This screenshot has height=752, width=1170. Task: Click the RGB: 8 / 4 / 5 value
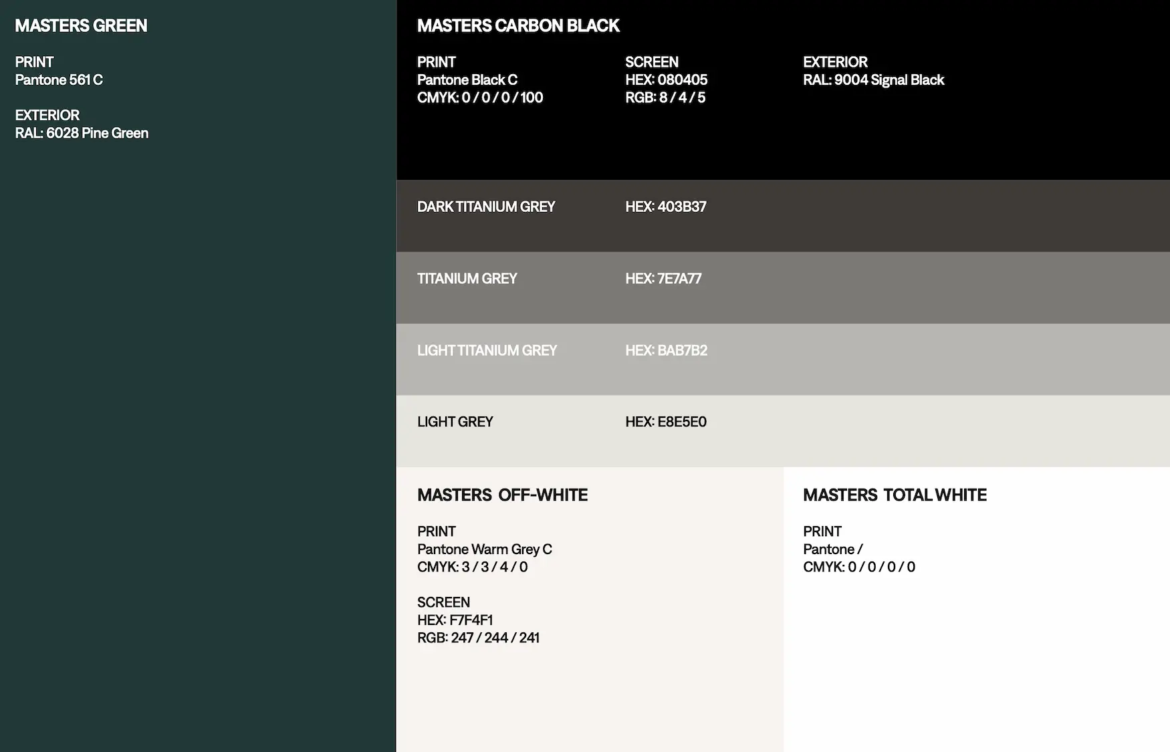[665, 98]
